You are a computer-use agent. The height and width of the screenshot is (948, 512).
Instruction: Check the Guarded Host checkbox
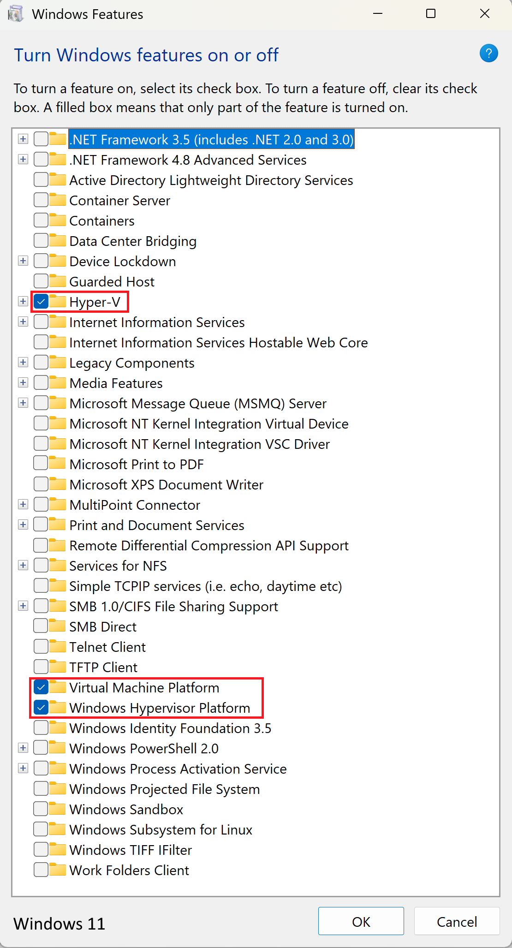coord(41,281)
